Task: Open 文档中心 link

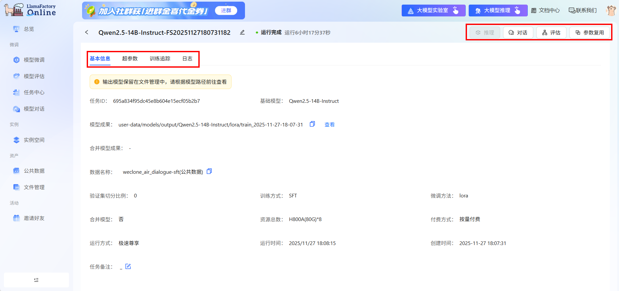Action: 545,11
